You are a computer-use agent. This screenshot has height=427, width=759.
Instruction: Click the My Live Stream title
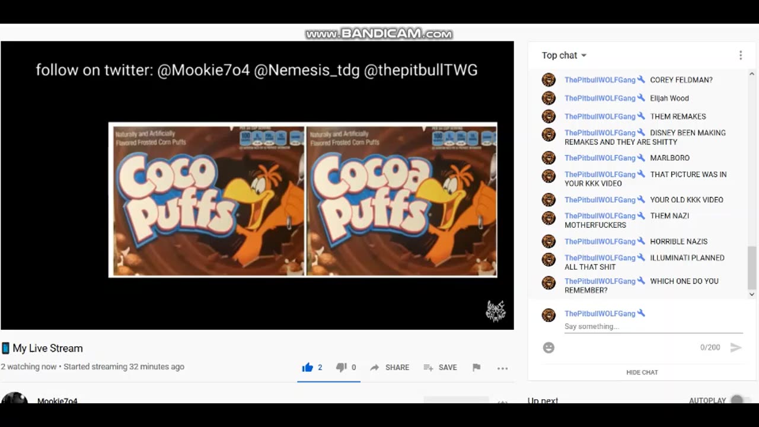(x=47, y=348)
